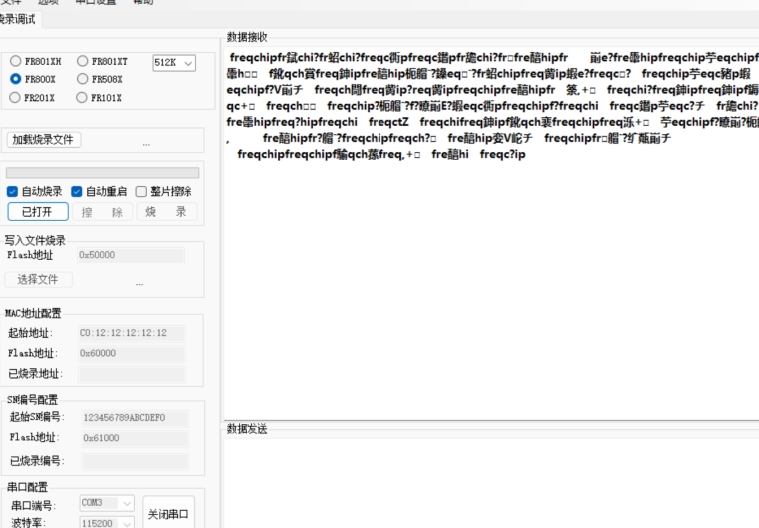Select the FR801XT chip radio button
This screenshot has height=528, width=759.
coord(83,61)
